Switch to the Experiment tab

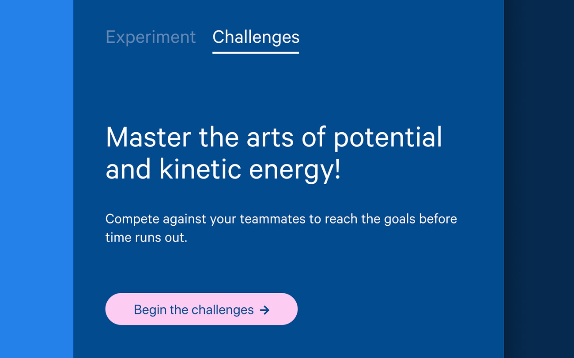151,37
